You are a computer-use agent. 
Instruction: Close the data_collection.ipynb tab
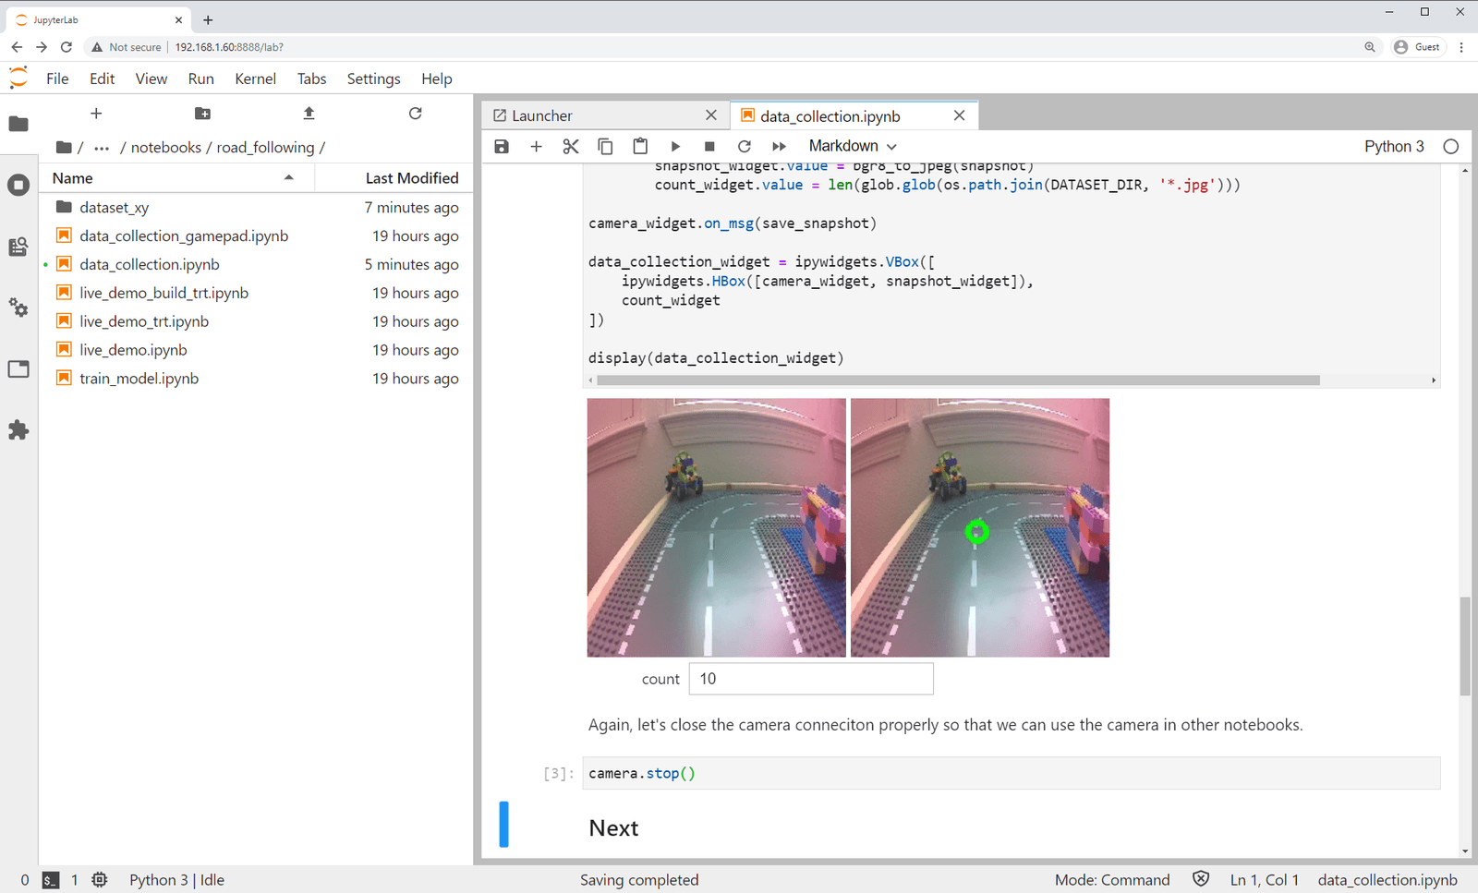pos(959,115)
